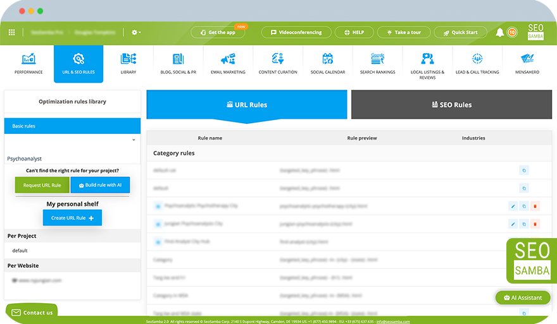Open the Mensahero section
557x324 pixels.
coord(527,63)
